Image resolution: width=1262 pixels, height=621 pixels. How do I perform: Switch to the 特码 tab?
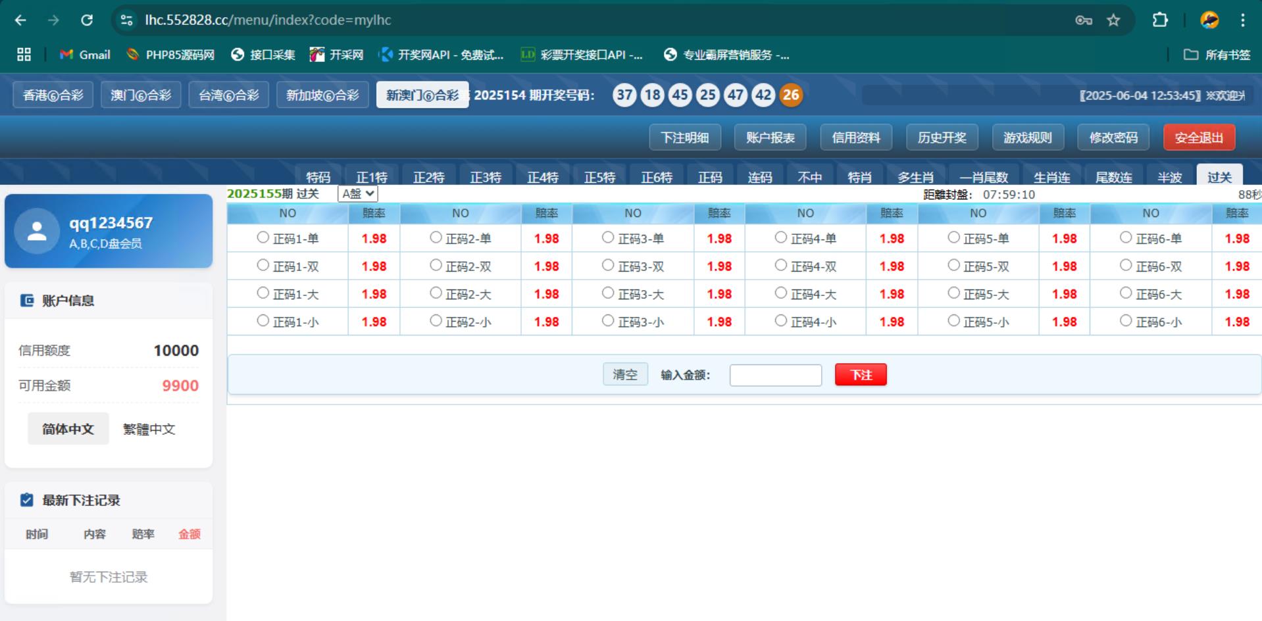(318, 176)
